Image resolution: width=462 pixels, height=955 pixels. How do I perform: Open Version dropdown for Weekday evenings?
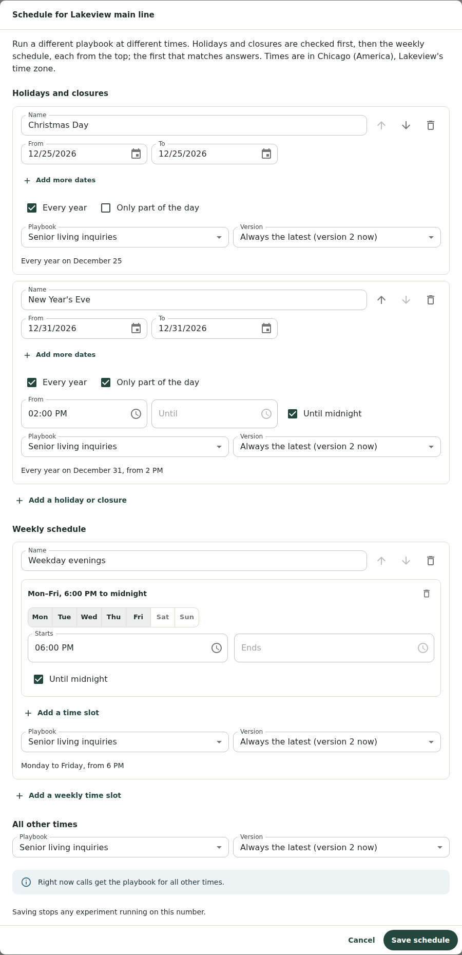[337, 742]
